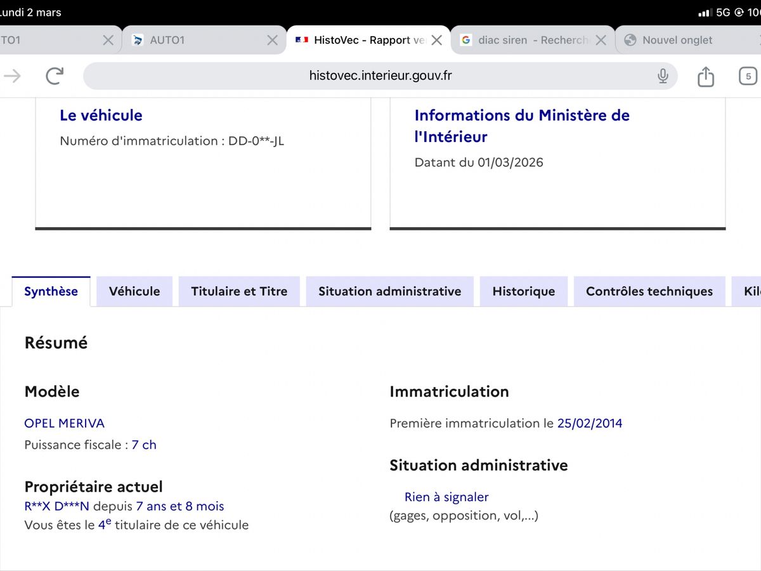The image size is (761, 571).
Task: Open the Titulaire et Titre tab
Action: tap(239, 291)
